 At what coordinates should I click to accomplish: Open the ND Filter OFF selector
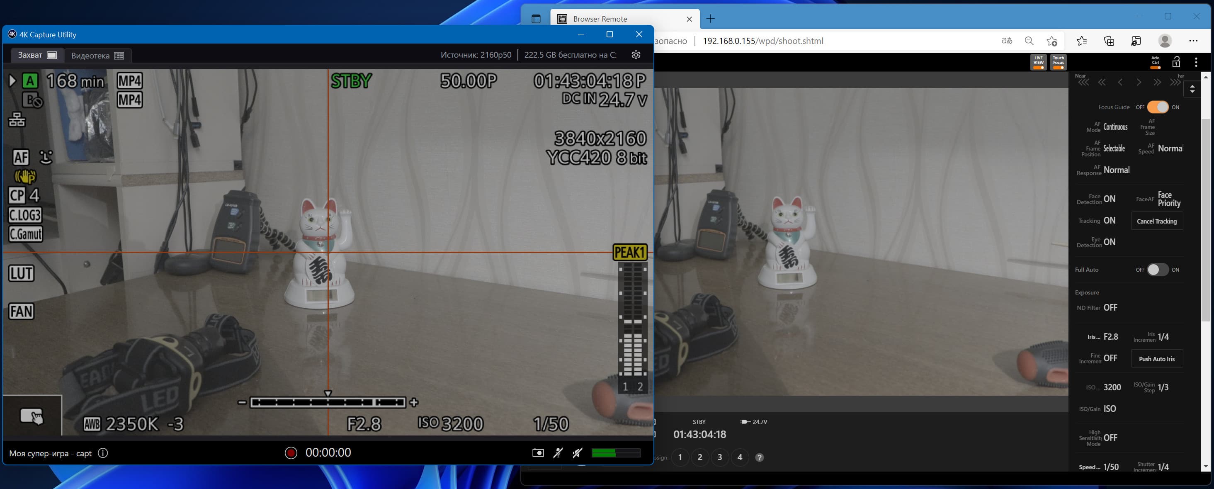(x=1110, y=307)
